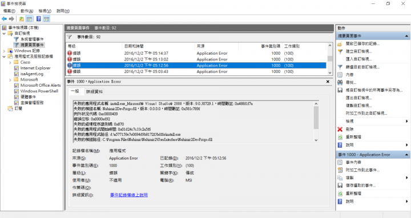Viewport: 411px width, 218px height.
Task: Open the 檔案(F) menu
Action: pyautogui.click(x=9, y=11)
